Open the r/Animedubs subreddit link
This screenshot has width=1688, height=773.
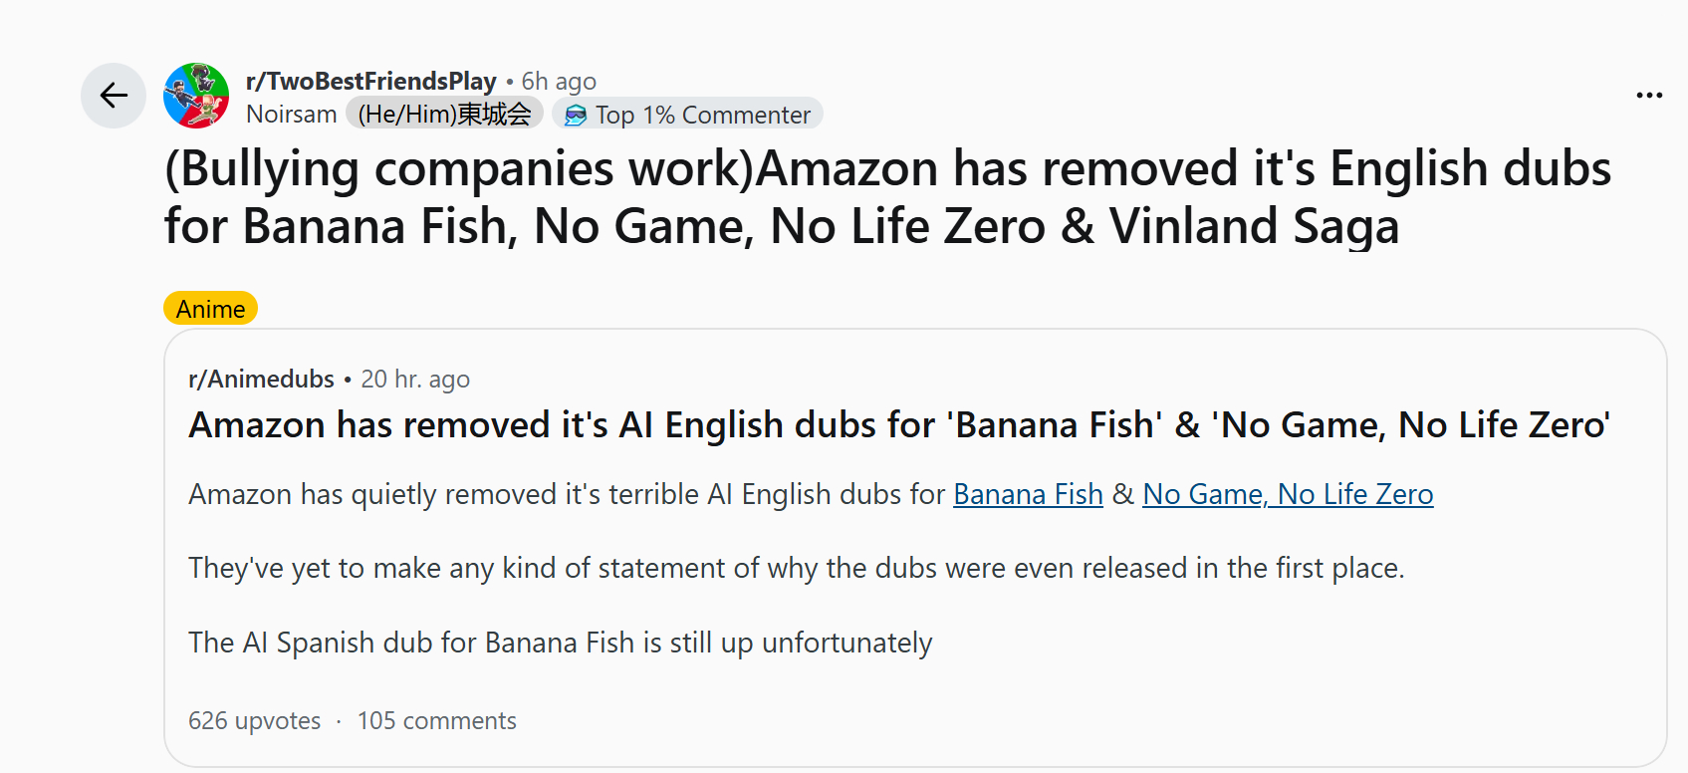point(261,380)
